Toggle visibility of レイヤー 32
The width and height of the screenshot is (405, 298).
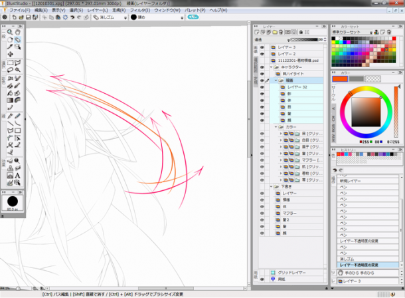(x=262, y=87)
